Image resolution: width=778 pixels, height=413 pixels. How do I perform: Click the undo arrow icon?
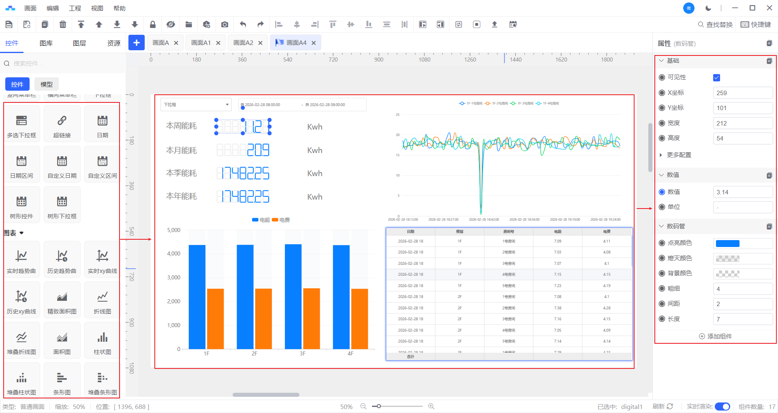pyautogui.click(x=243, y=25)
